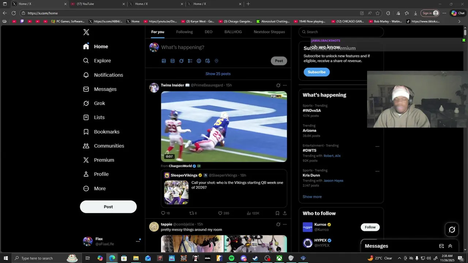Click the Grok icon on the Twins Insider post
The image size is (468, 263).
278,85
